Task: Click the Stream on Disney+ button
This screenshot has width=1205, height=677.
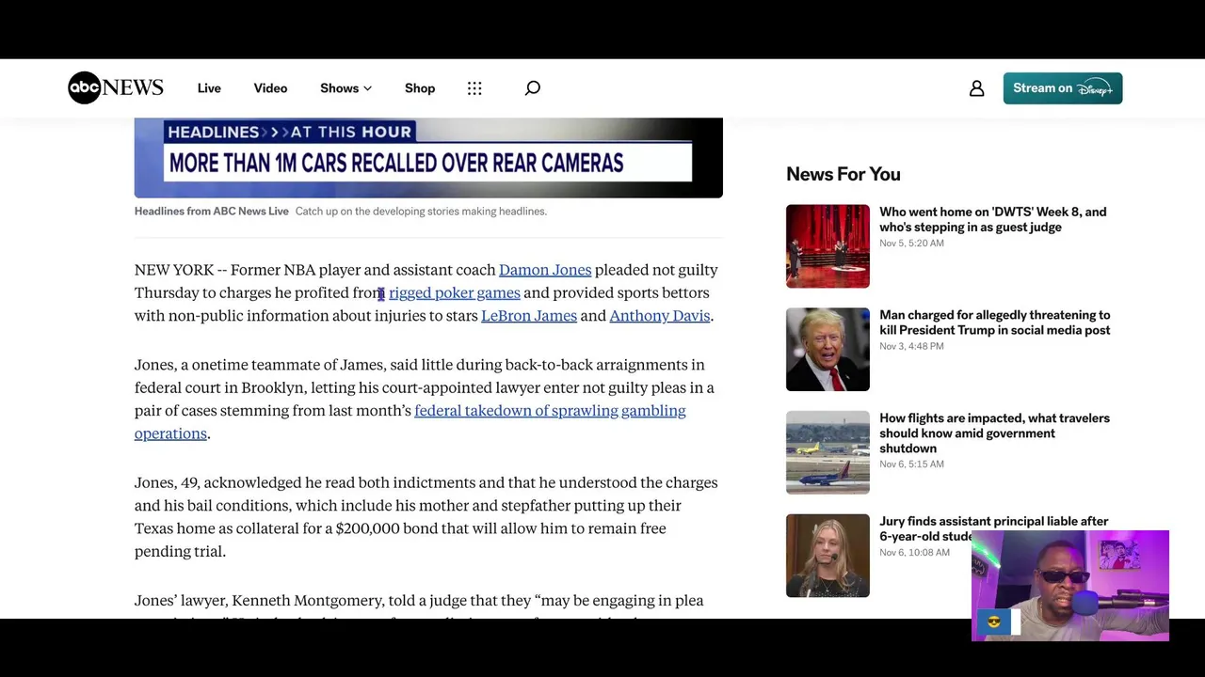Action: point(1063,88)
